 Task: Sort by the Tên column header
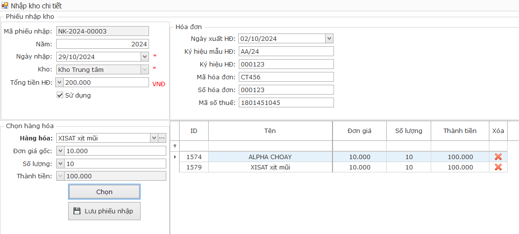(x=270, y=131)
